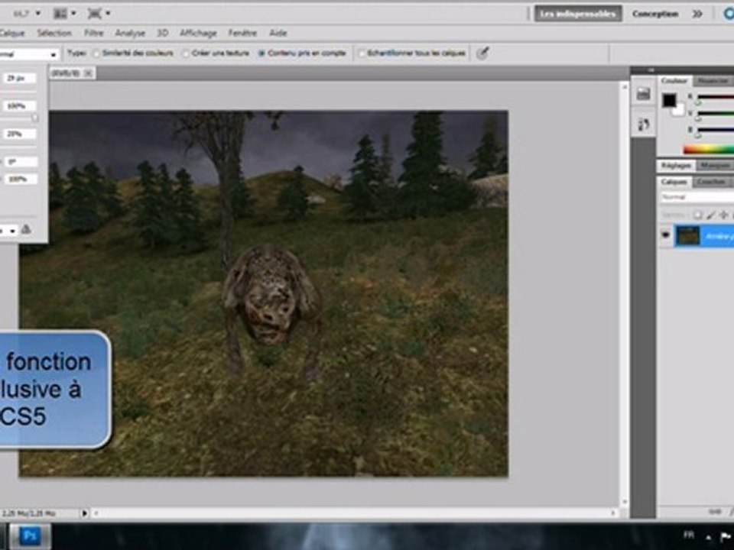
Task: Open the Analyse menu
Action: [130, 33]
